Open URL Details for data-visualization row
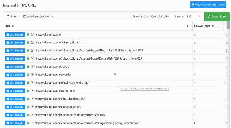The width and height of the screenshot is (231, 128). tap(15, 99)
